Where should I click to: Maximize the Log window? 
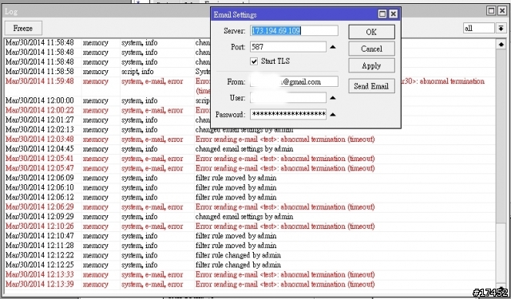coord(491,10)
